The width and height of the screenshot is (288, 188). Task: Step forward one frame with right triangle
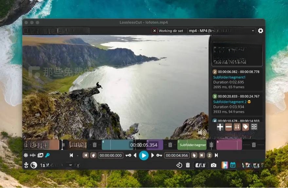pyautogui.click(x=152, y=155)
